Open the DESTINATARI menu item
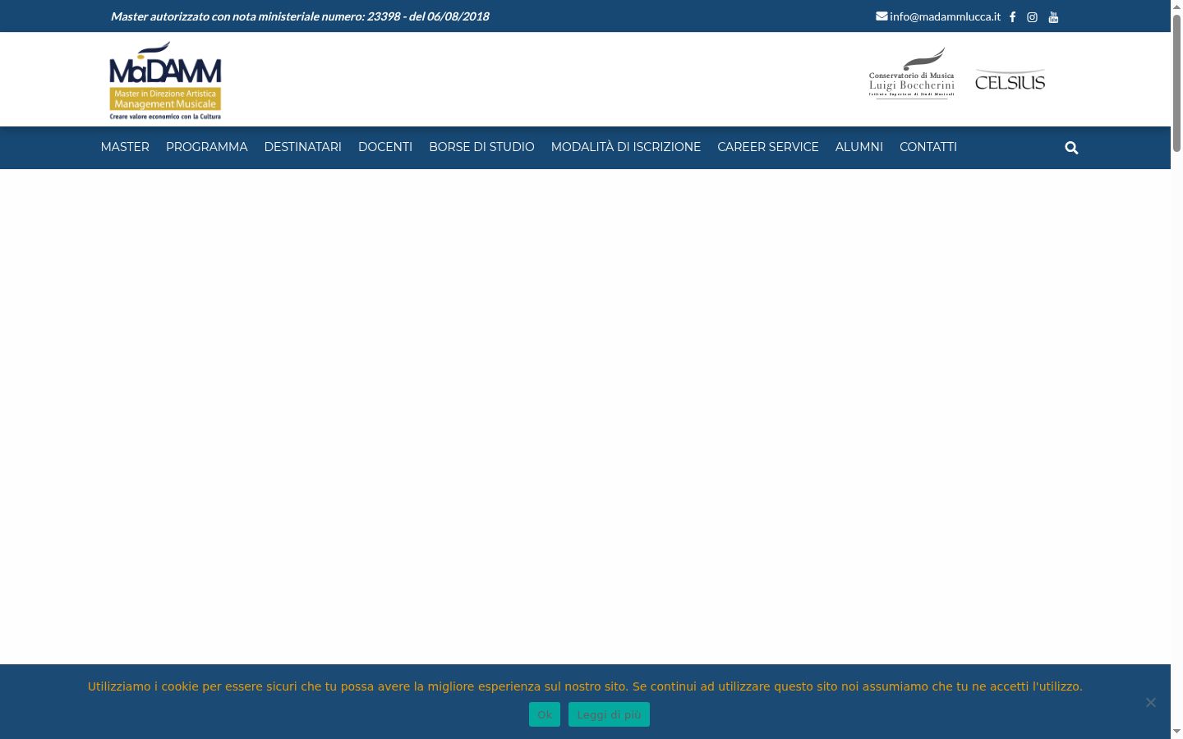The height and width of the screenshot is (739, 1183). coord(302,147)
